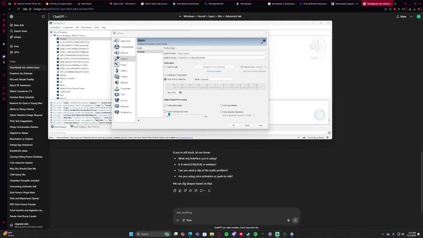This screenshot has height=238, width=423.
Task: Open TeamSpeak Bookmarks menu
Action: [x=68, y=27]
